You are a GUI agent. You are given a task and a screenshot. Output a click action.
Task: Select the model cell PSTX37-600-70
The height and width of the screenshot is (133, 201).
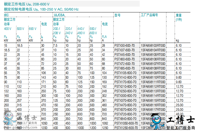pyautogui.click(x=124, y=50)
